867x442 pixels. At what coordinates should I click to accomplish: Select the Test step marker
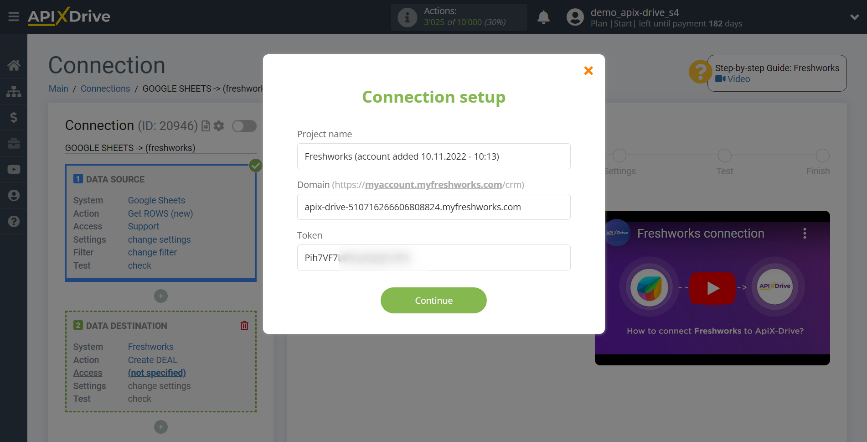pos(724,156)
